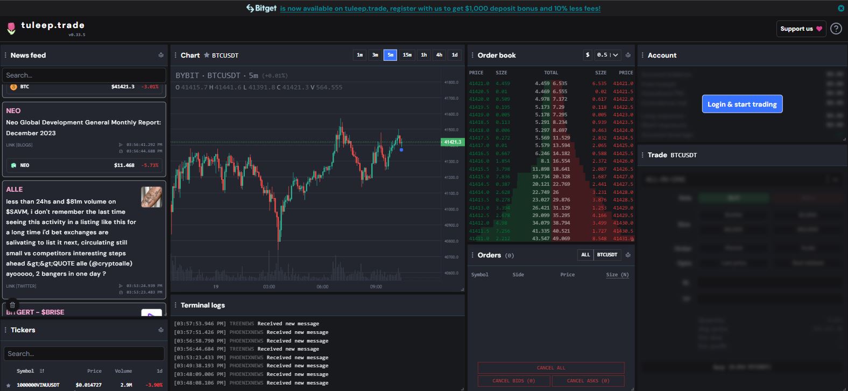The height and width of the screenshot is (391, 848).
Task: Click LINK [TWITTER] under ALLE news
Action: tap(21, 286)
